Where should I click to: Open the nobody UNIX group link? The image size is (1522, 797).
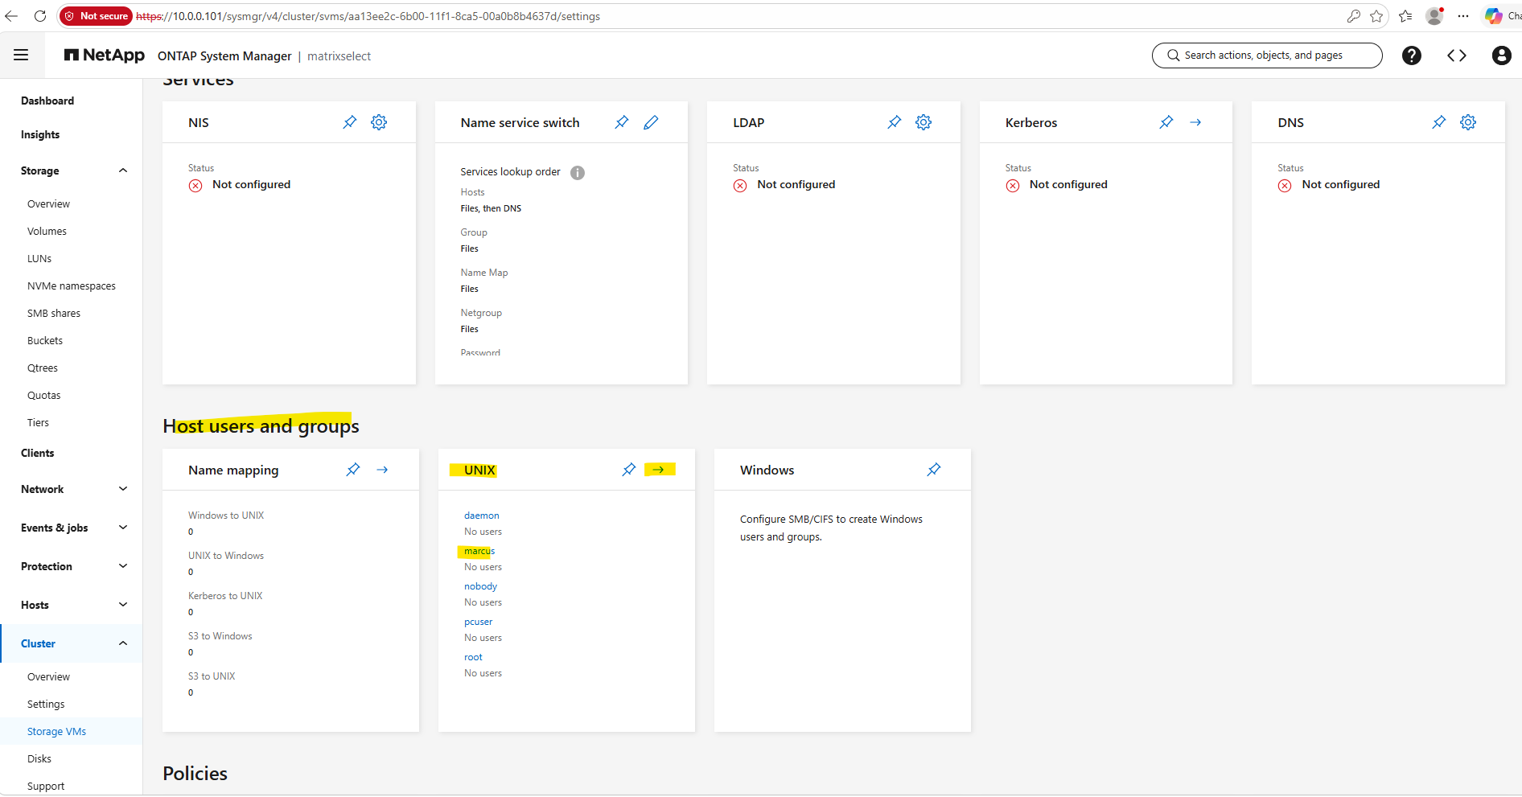click(480, 586)
